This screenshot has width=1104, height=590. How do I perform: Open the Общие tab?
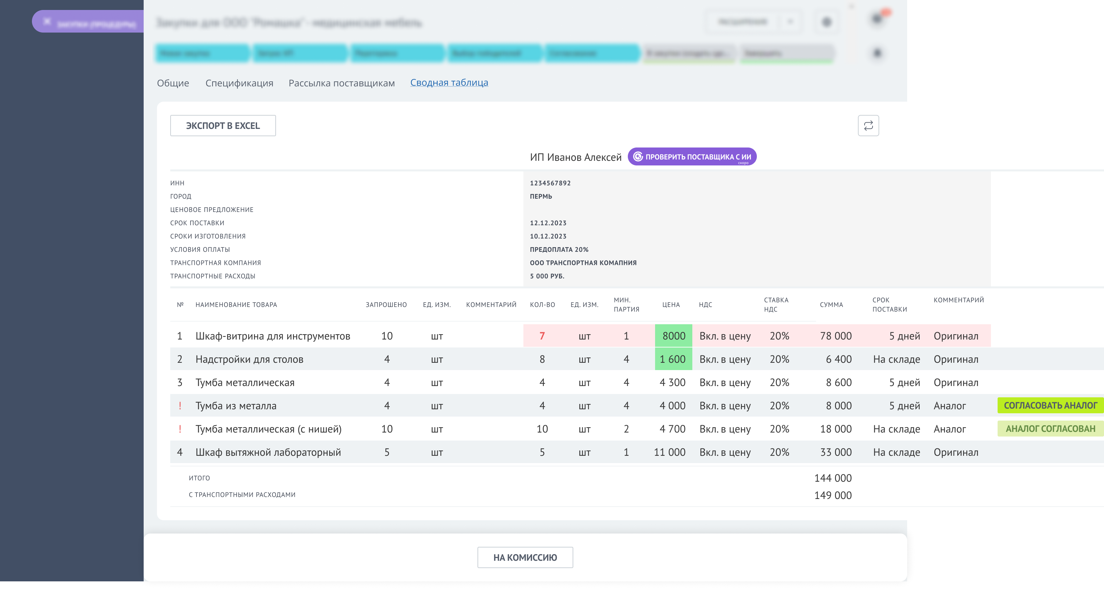tap(173, 83)
